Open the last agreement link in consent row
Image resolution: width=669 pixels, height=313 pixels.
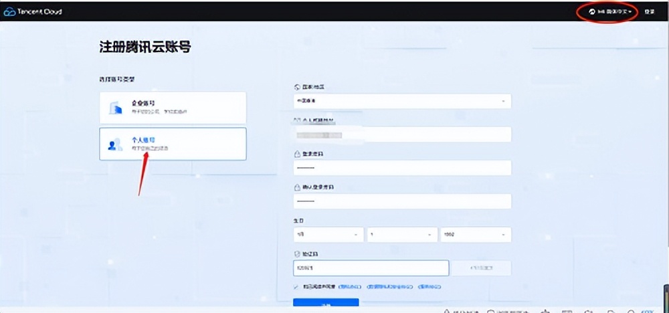429,286
